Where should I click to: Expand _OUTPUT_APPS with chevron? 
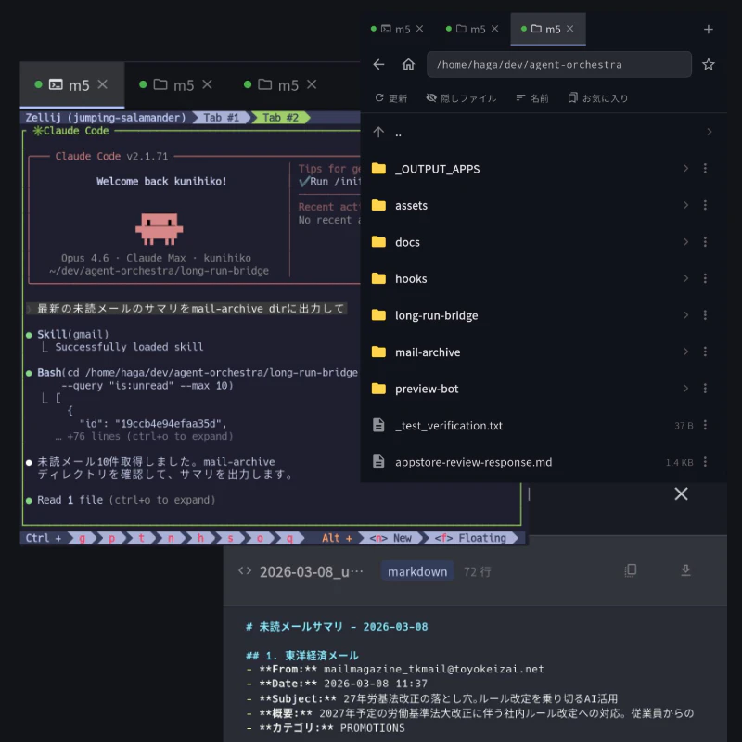[x=685, y=169]
